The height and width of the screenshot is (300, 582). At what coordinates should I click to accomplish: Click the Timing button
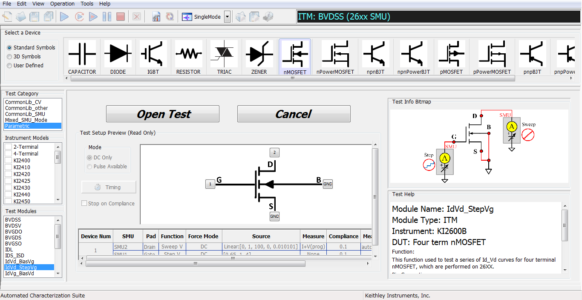(x=109, y=187)
